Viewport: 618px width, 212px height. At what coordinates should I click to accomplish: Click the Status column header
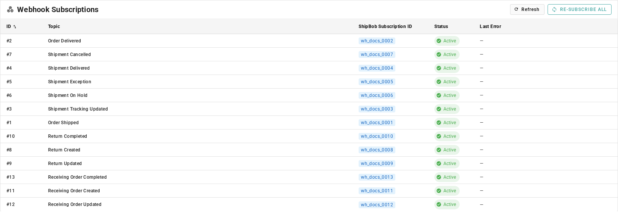coord(441,26)
